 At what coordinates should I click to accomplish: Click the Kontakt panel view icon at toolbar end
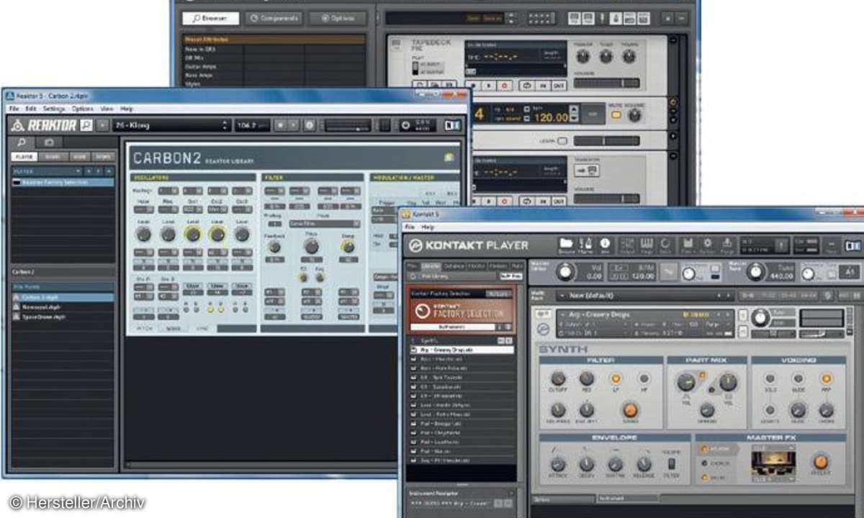click(x=853, y=245)
